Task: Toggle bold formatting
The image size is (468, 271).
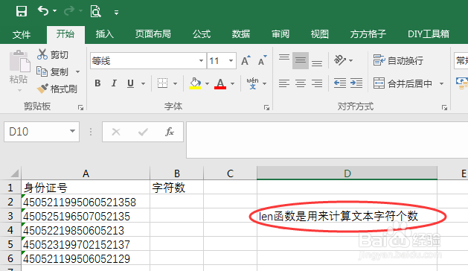Action: 97,83
